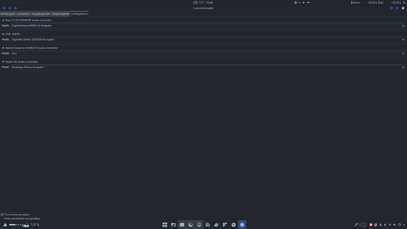Open the weather widget showing 11°

199,2
